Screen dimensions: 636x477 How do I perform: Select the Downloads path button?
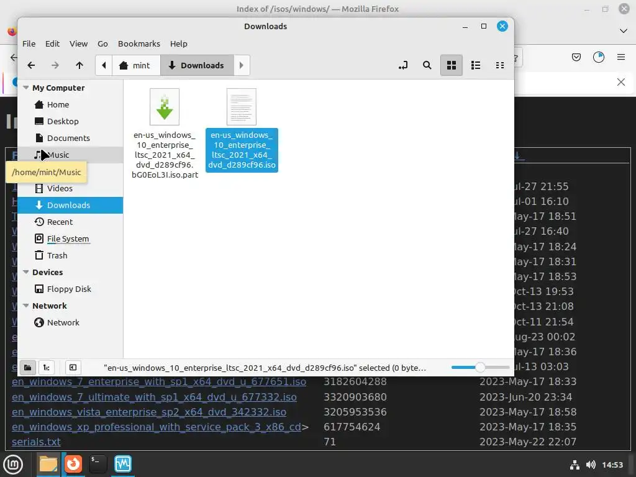pyautogui.click(x=197, y=65)
